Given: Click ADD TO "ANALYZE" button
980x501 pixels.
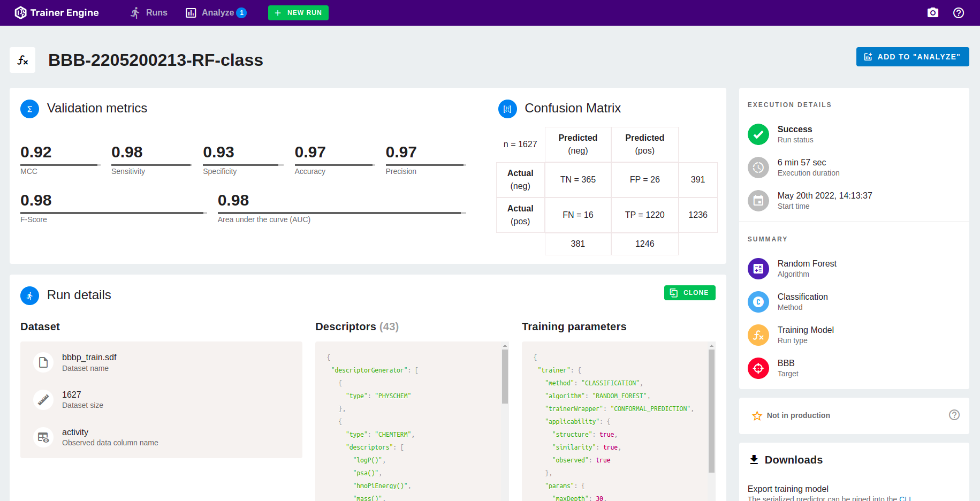Looking at the screenshot, I should [912, 57].
